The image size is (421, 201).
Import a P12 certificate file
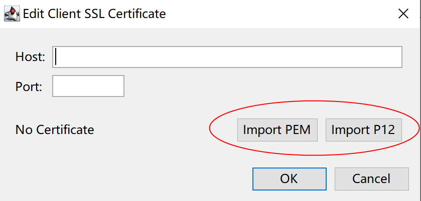pyautogui.click(x=363, y=130)
